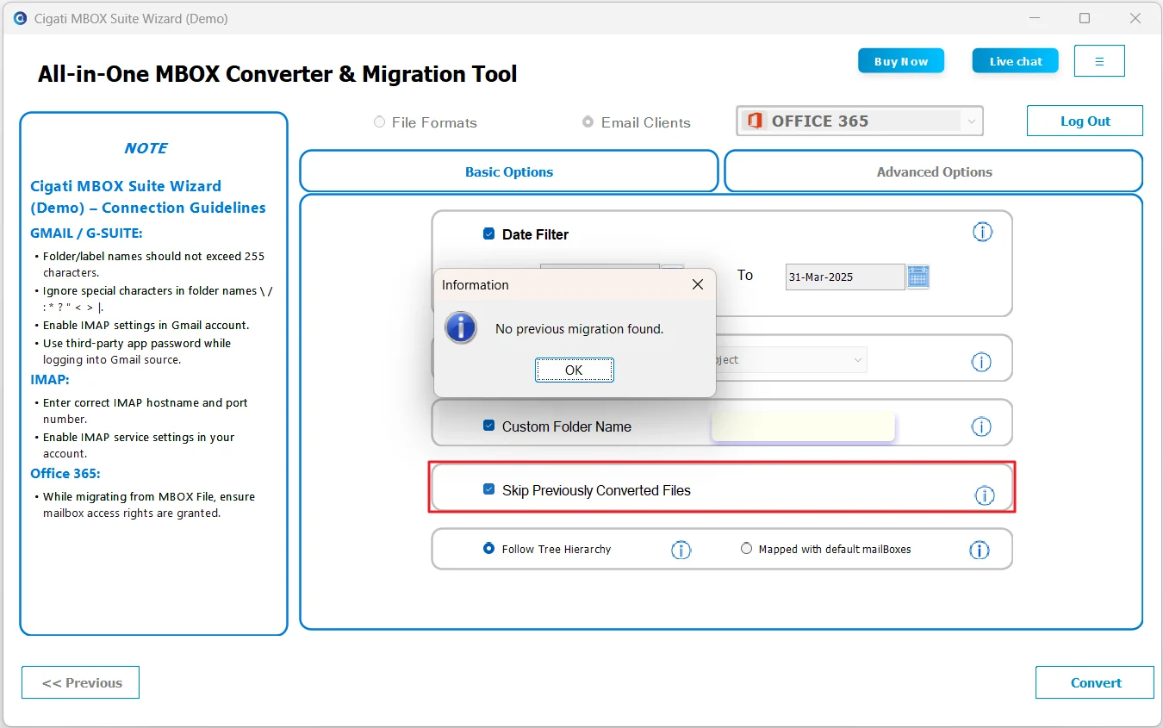1163x728 pixels.
Task: Click info icon in the subject dropdown row
Action: pyautogui.click(x=981, y=362)
